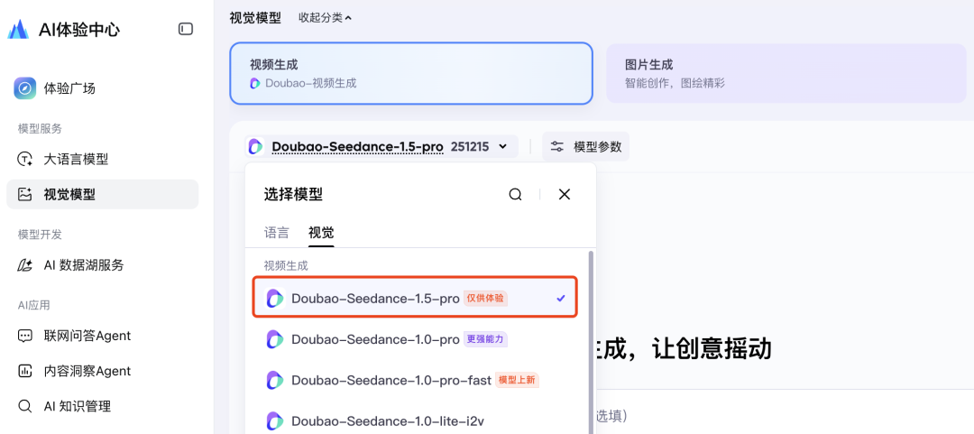Click the AI 数据湖服务 icon
The width and height of the screenshot is (974, 434).
point(25,265)
